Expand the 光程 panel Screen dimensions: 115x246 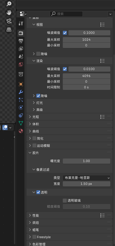30,117
